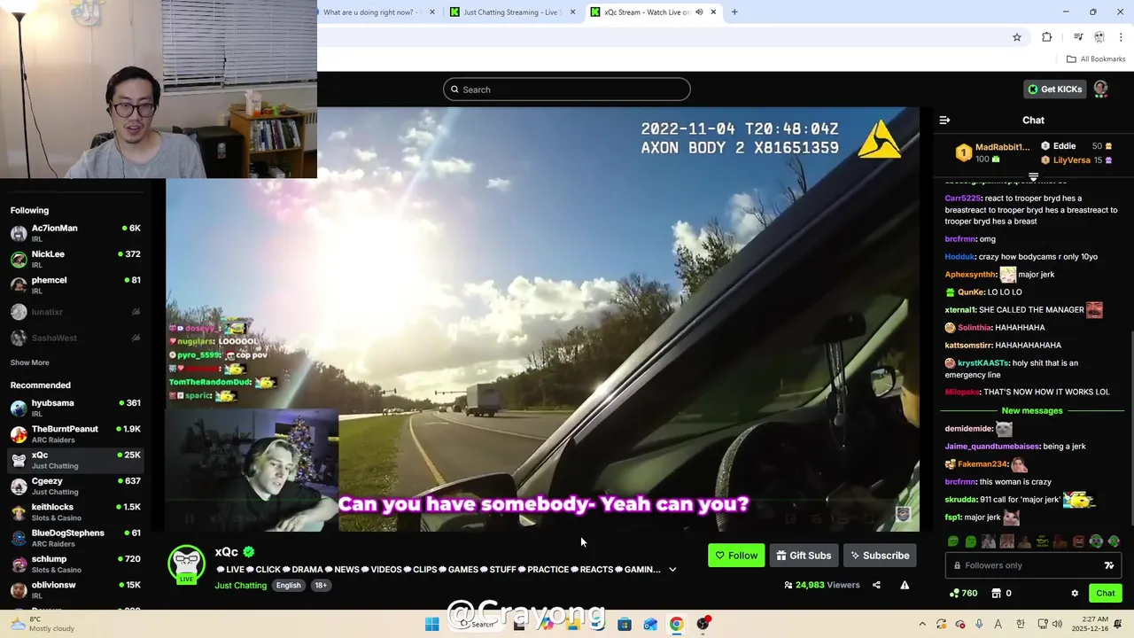Insert the red angry face emote
The image size is (1134, 638).
click(x=1078, y=541)
